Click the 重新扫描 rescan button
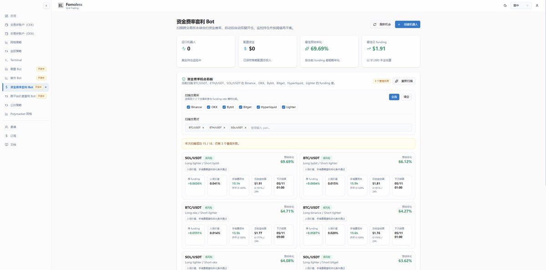The image size is (546, 270). pos(404,81)
